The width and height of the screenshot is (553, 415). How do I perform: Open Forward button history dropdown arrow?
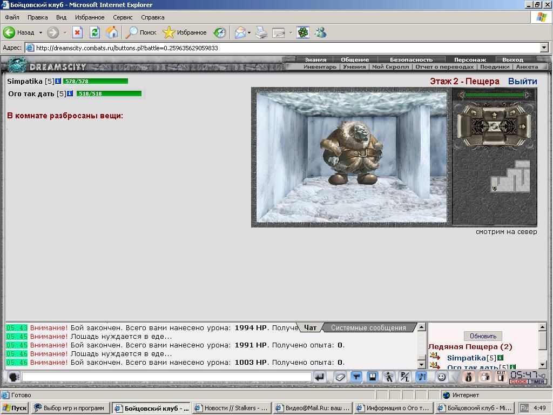(65, 32)
